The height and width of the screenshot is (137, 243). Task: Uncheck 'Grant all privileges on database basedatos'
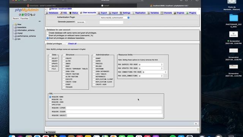47,38
